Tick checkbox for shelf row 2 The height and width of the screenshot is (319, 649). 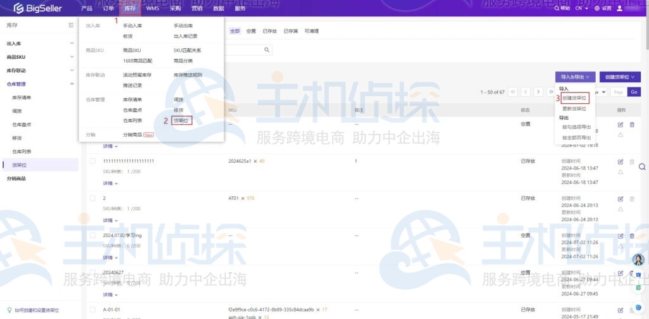93,198
